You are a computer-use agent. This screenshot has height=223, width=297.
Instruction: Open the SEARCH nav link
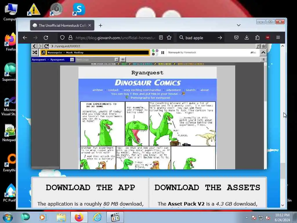pos(148,64)
